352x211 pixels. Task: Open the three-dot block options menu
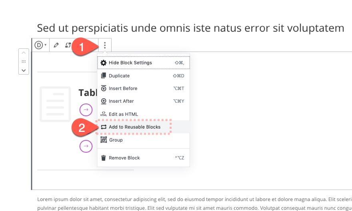105,45
